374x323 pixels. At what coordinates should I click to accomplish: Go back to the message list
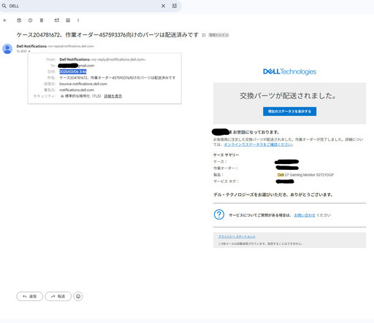tap(5, 20)
